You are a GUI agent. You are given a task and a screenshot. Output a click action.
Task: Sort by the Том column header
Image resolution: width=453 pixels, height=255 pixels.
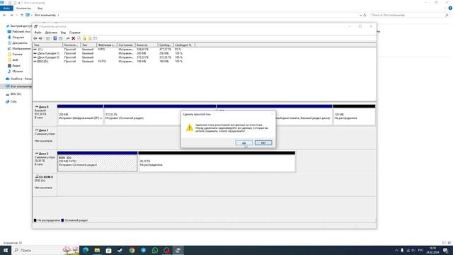(x=47, y=45)
